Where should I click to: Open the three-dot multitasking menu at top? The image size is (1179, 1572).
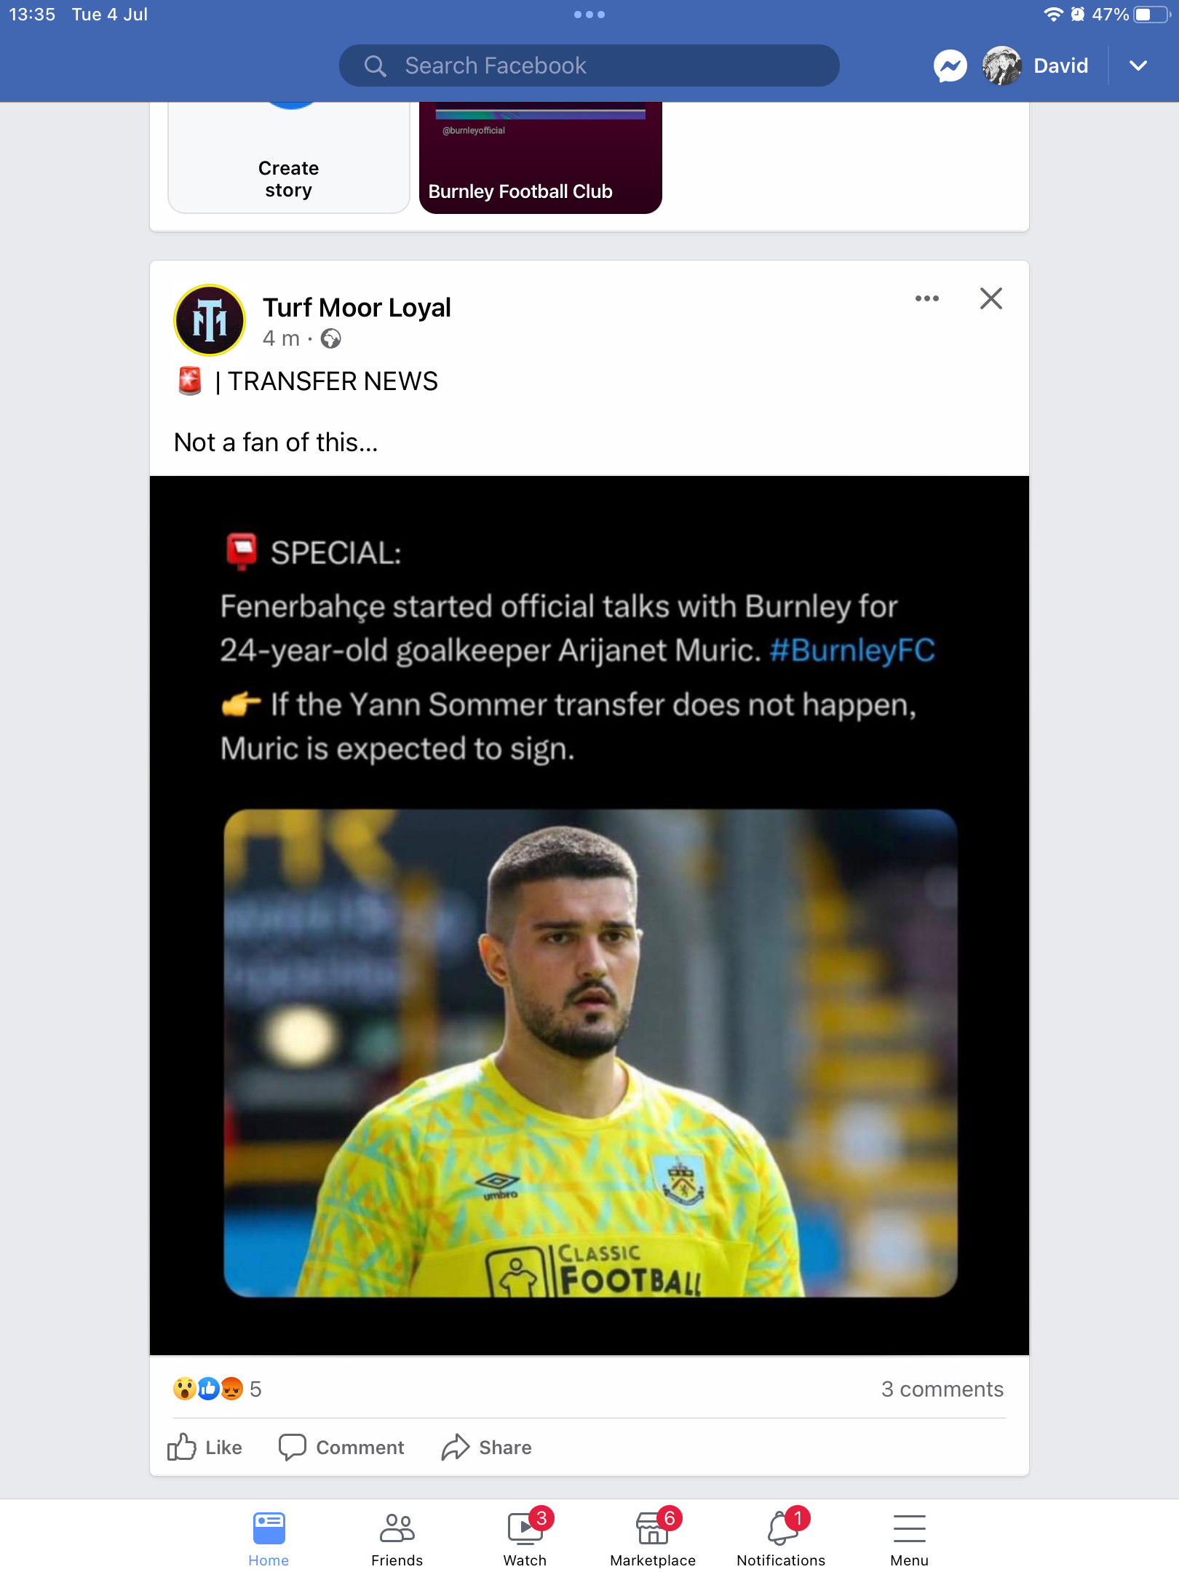click(x=589, y=15)
